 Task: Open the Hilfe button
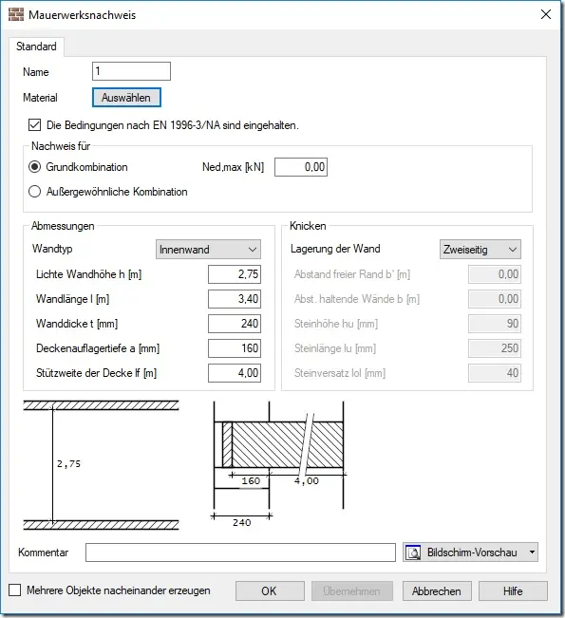pyautogui.click(x=513, y=591)
